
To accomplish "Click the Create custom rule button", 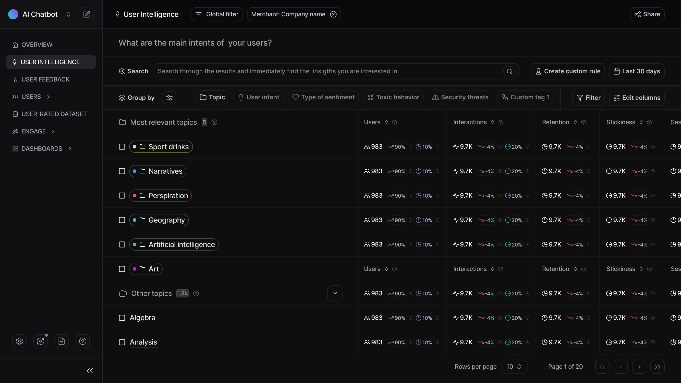I will coord(568,71).
